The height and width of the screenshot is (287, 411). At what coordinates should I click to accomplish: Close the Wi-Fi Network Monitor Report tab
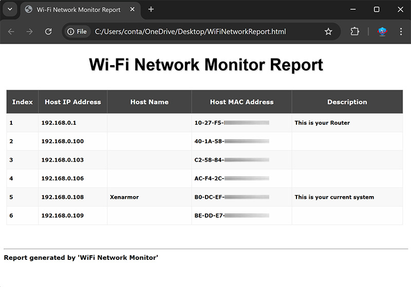[x=133, y=9]
